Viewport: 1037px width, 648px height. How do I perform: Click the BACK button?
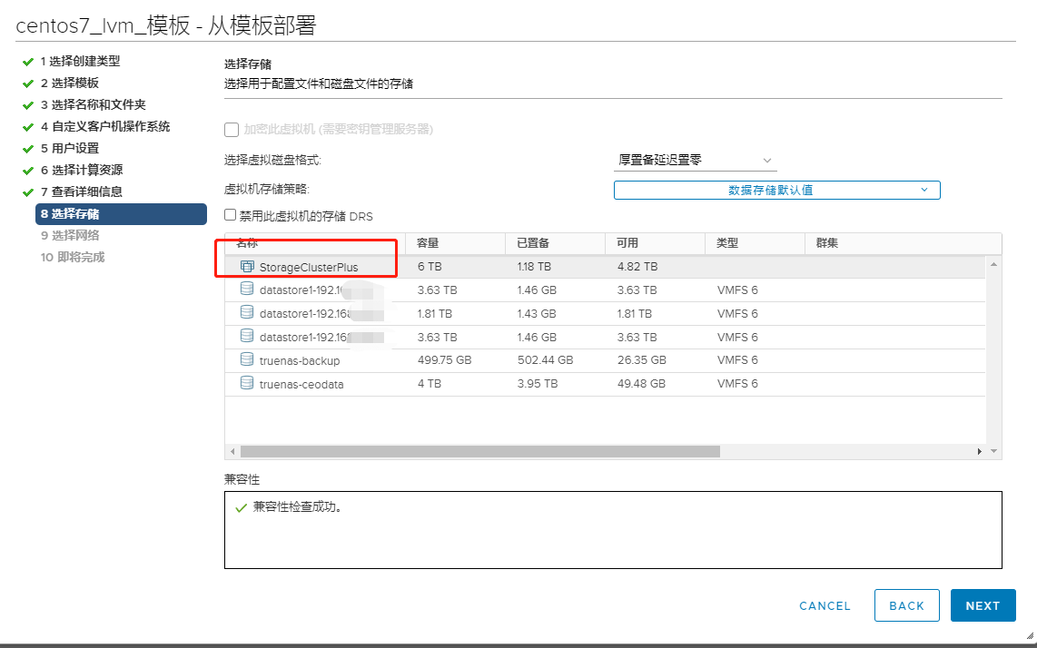click(x=906, y=605)
